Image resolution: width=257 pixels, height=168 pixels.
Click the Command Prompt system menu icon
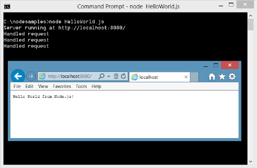(7, 6)
